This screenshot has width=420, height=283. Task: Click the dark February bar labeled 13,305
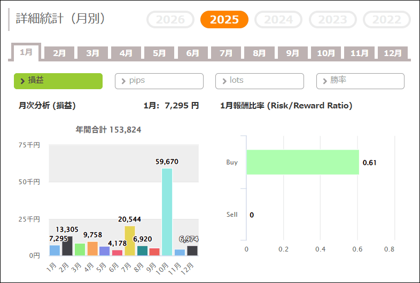pyautogui.click(x=67, y=246)
